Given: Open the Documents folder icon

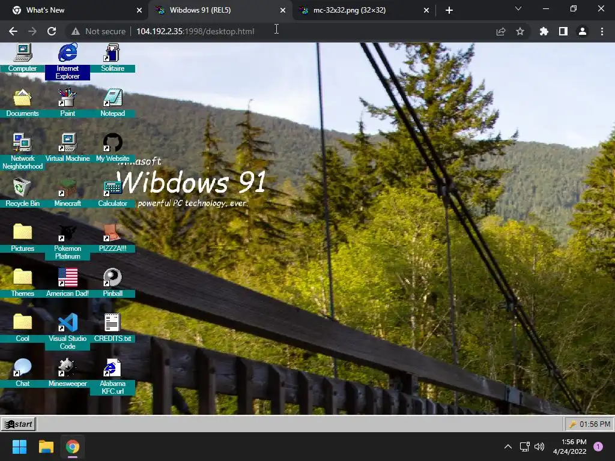Looking at the screenshot, I should (22, 103).
